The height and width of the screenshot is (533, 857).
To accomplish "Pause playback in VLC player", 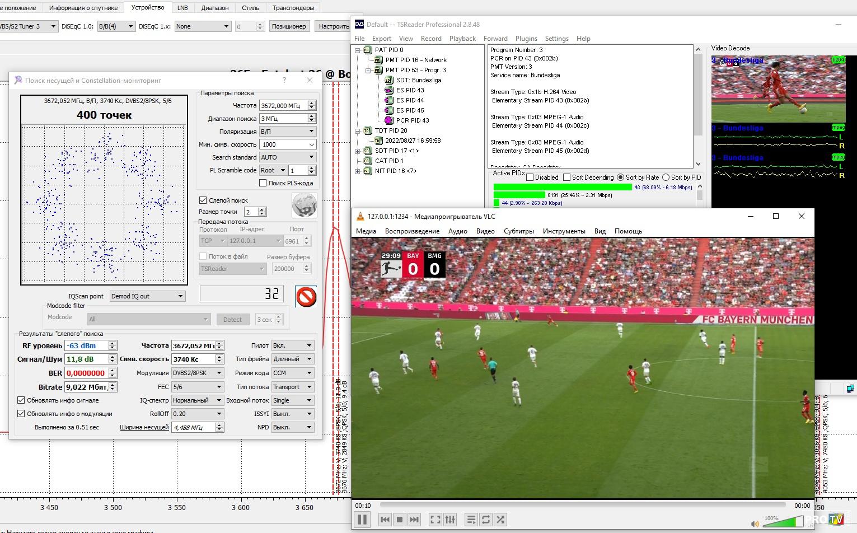I will [362, 520].
